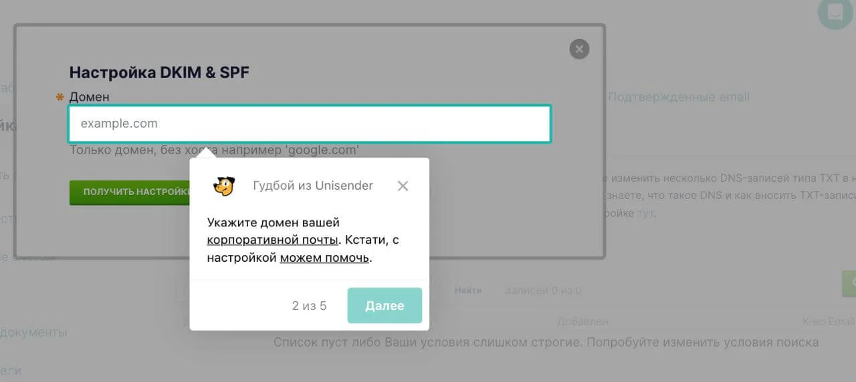Image resolution: width=856 pixels, height=382 pixels.
Task: Click the Гудбой dog mascot icon
Action: tap(223, 186)
